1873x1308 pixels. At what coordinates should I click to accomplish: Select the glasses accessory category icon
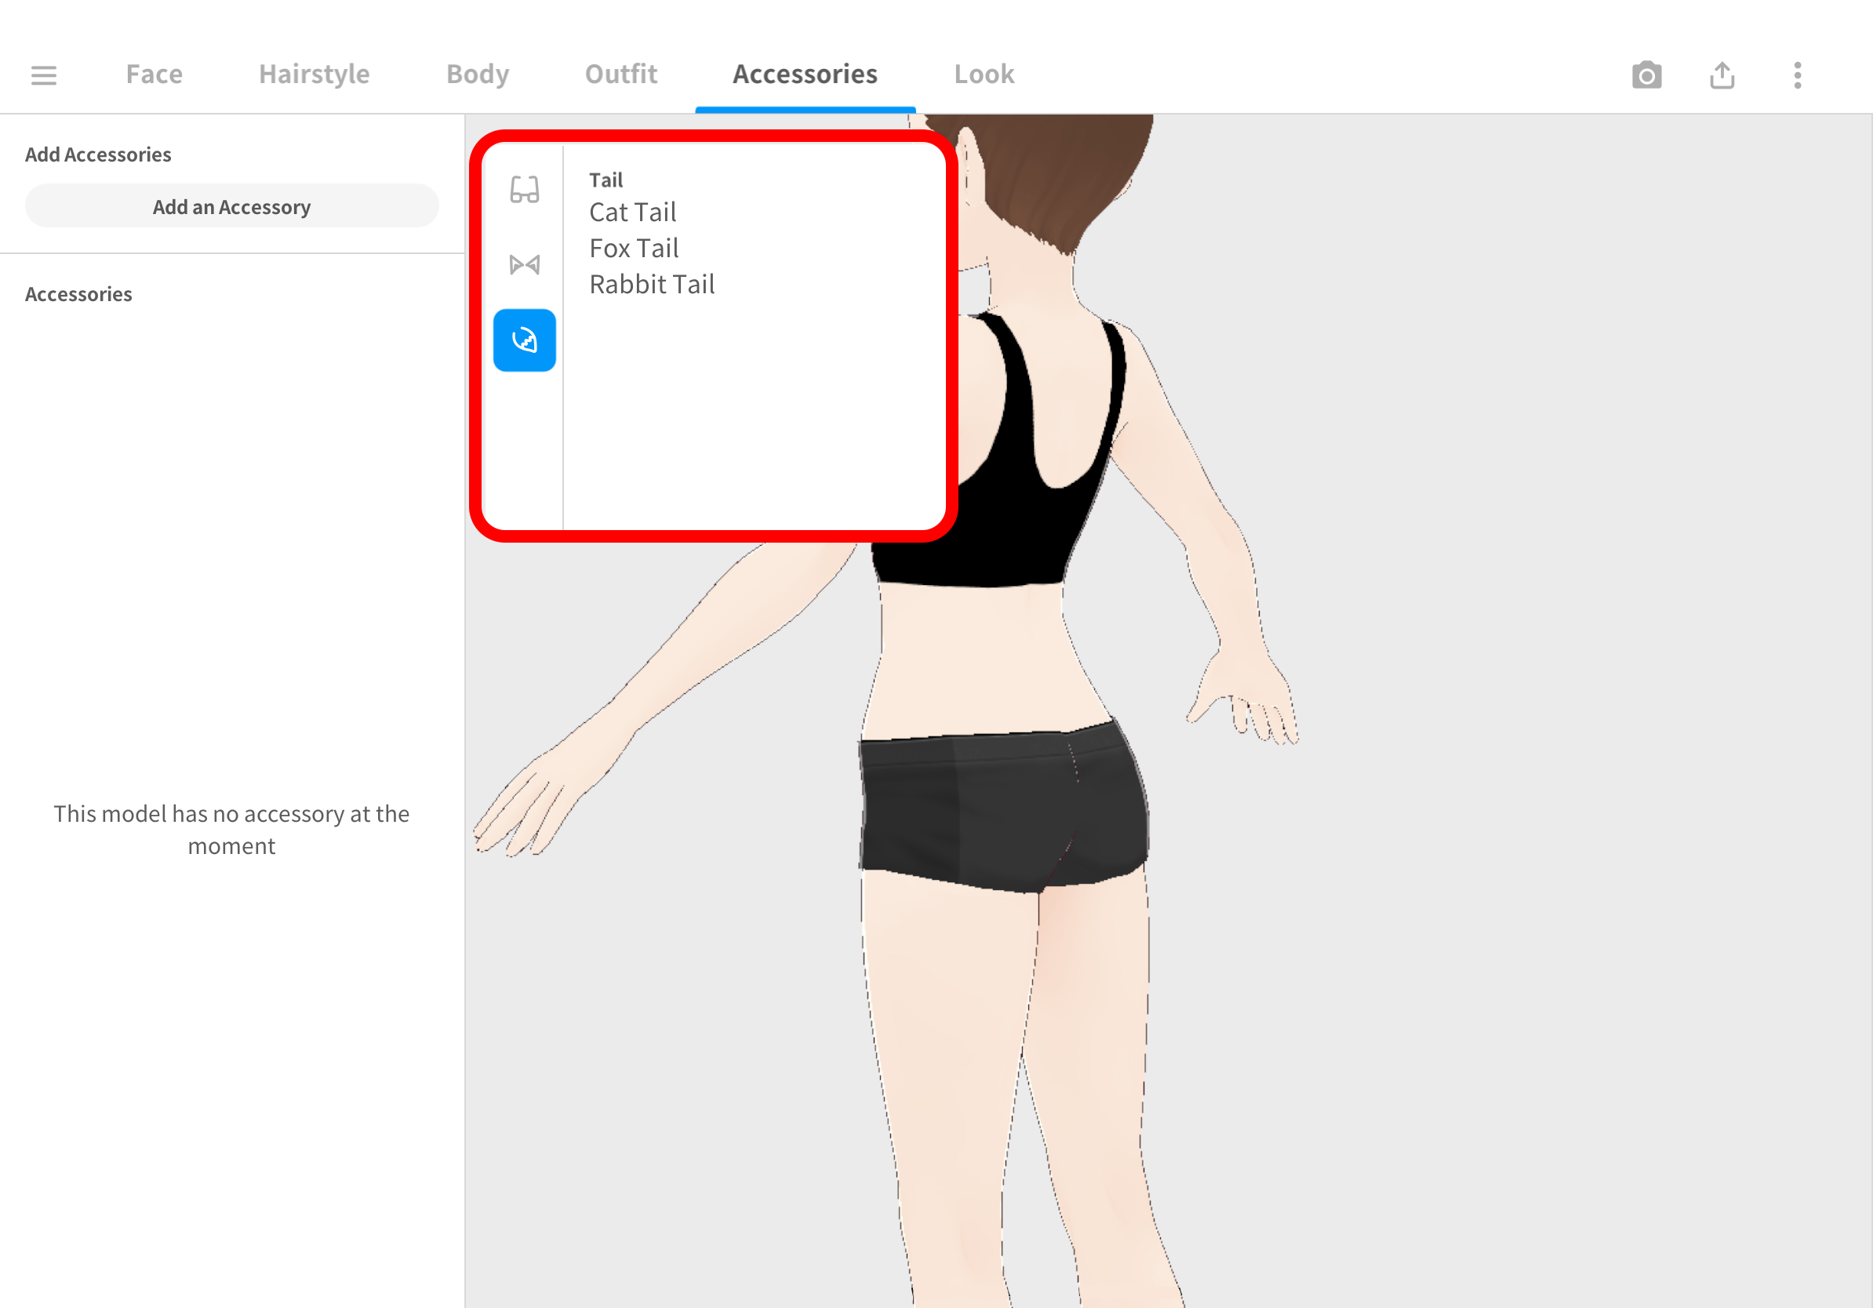tap(525, 189)
